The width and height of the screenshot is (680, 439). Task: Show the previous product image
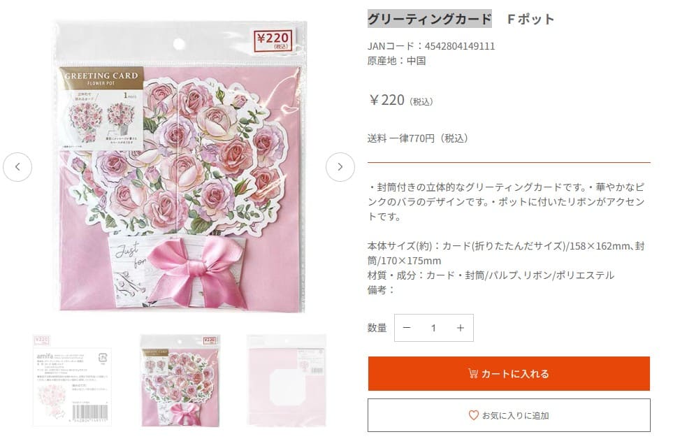(17, 167)
